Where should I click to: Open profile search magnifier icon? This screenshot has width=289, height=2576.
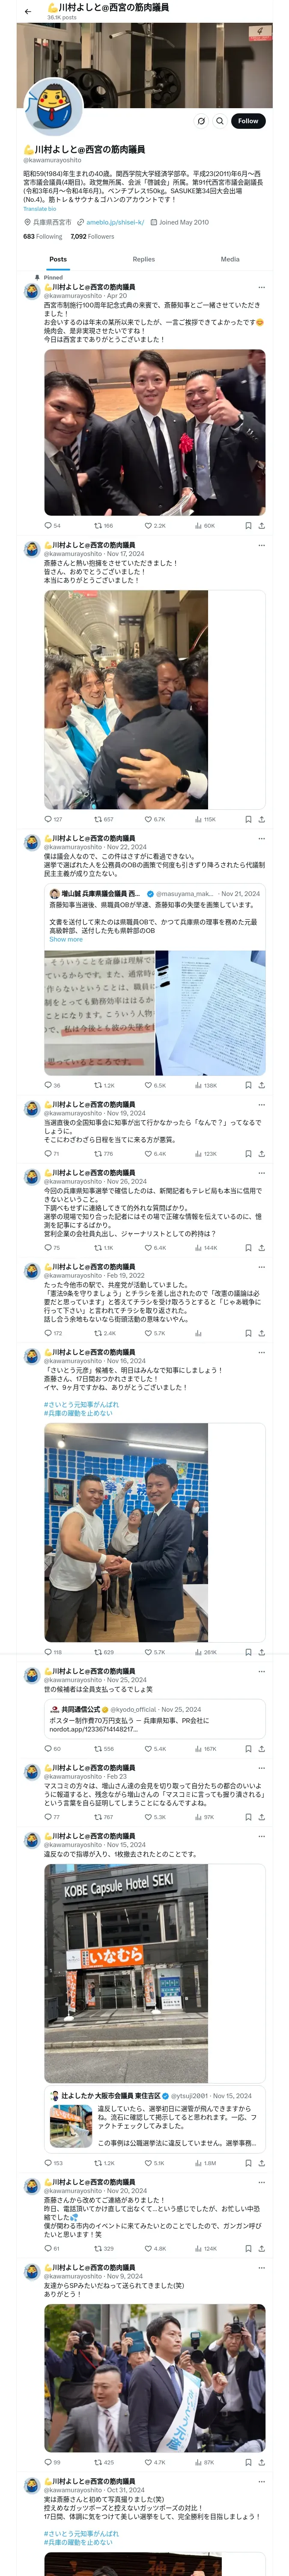tap(220, 121)
